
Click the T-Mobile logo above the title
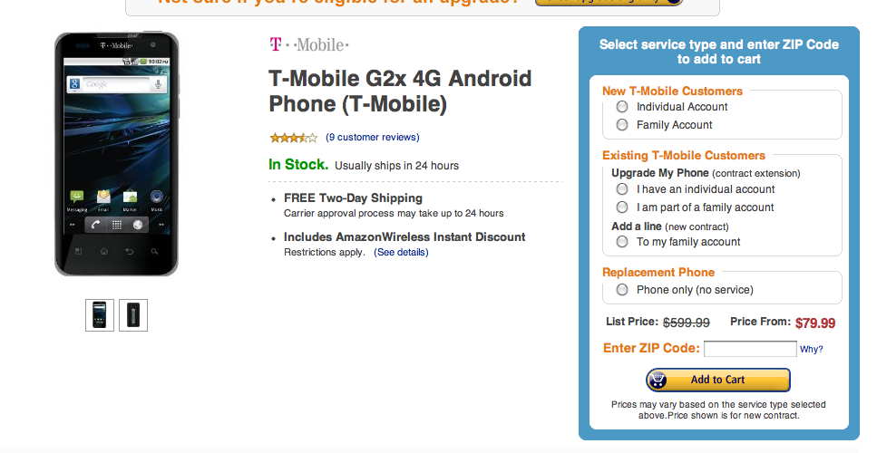(308, 44)
